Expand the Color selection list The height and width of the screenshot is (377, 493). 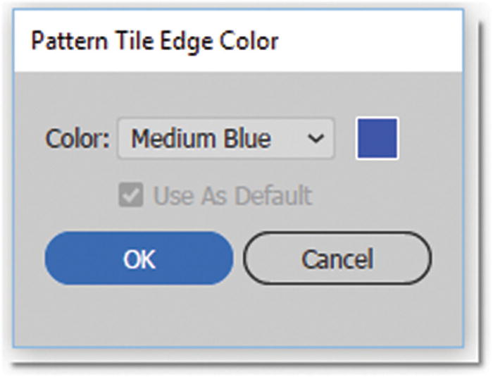click(x=225, y=138)
